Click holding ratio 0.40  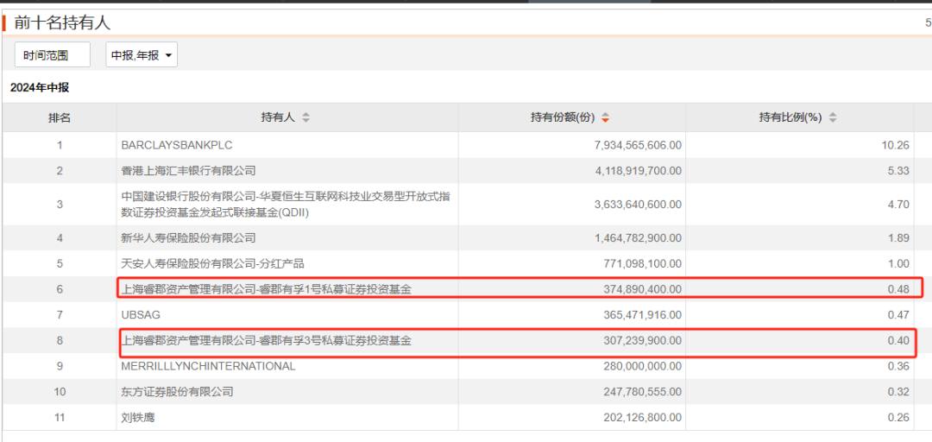pyautogui.click(x=898, y=341)
